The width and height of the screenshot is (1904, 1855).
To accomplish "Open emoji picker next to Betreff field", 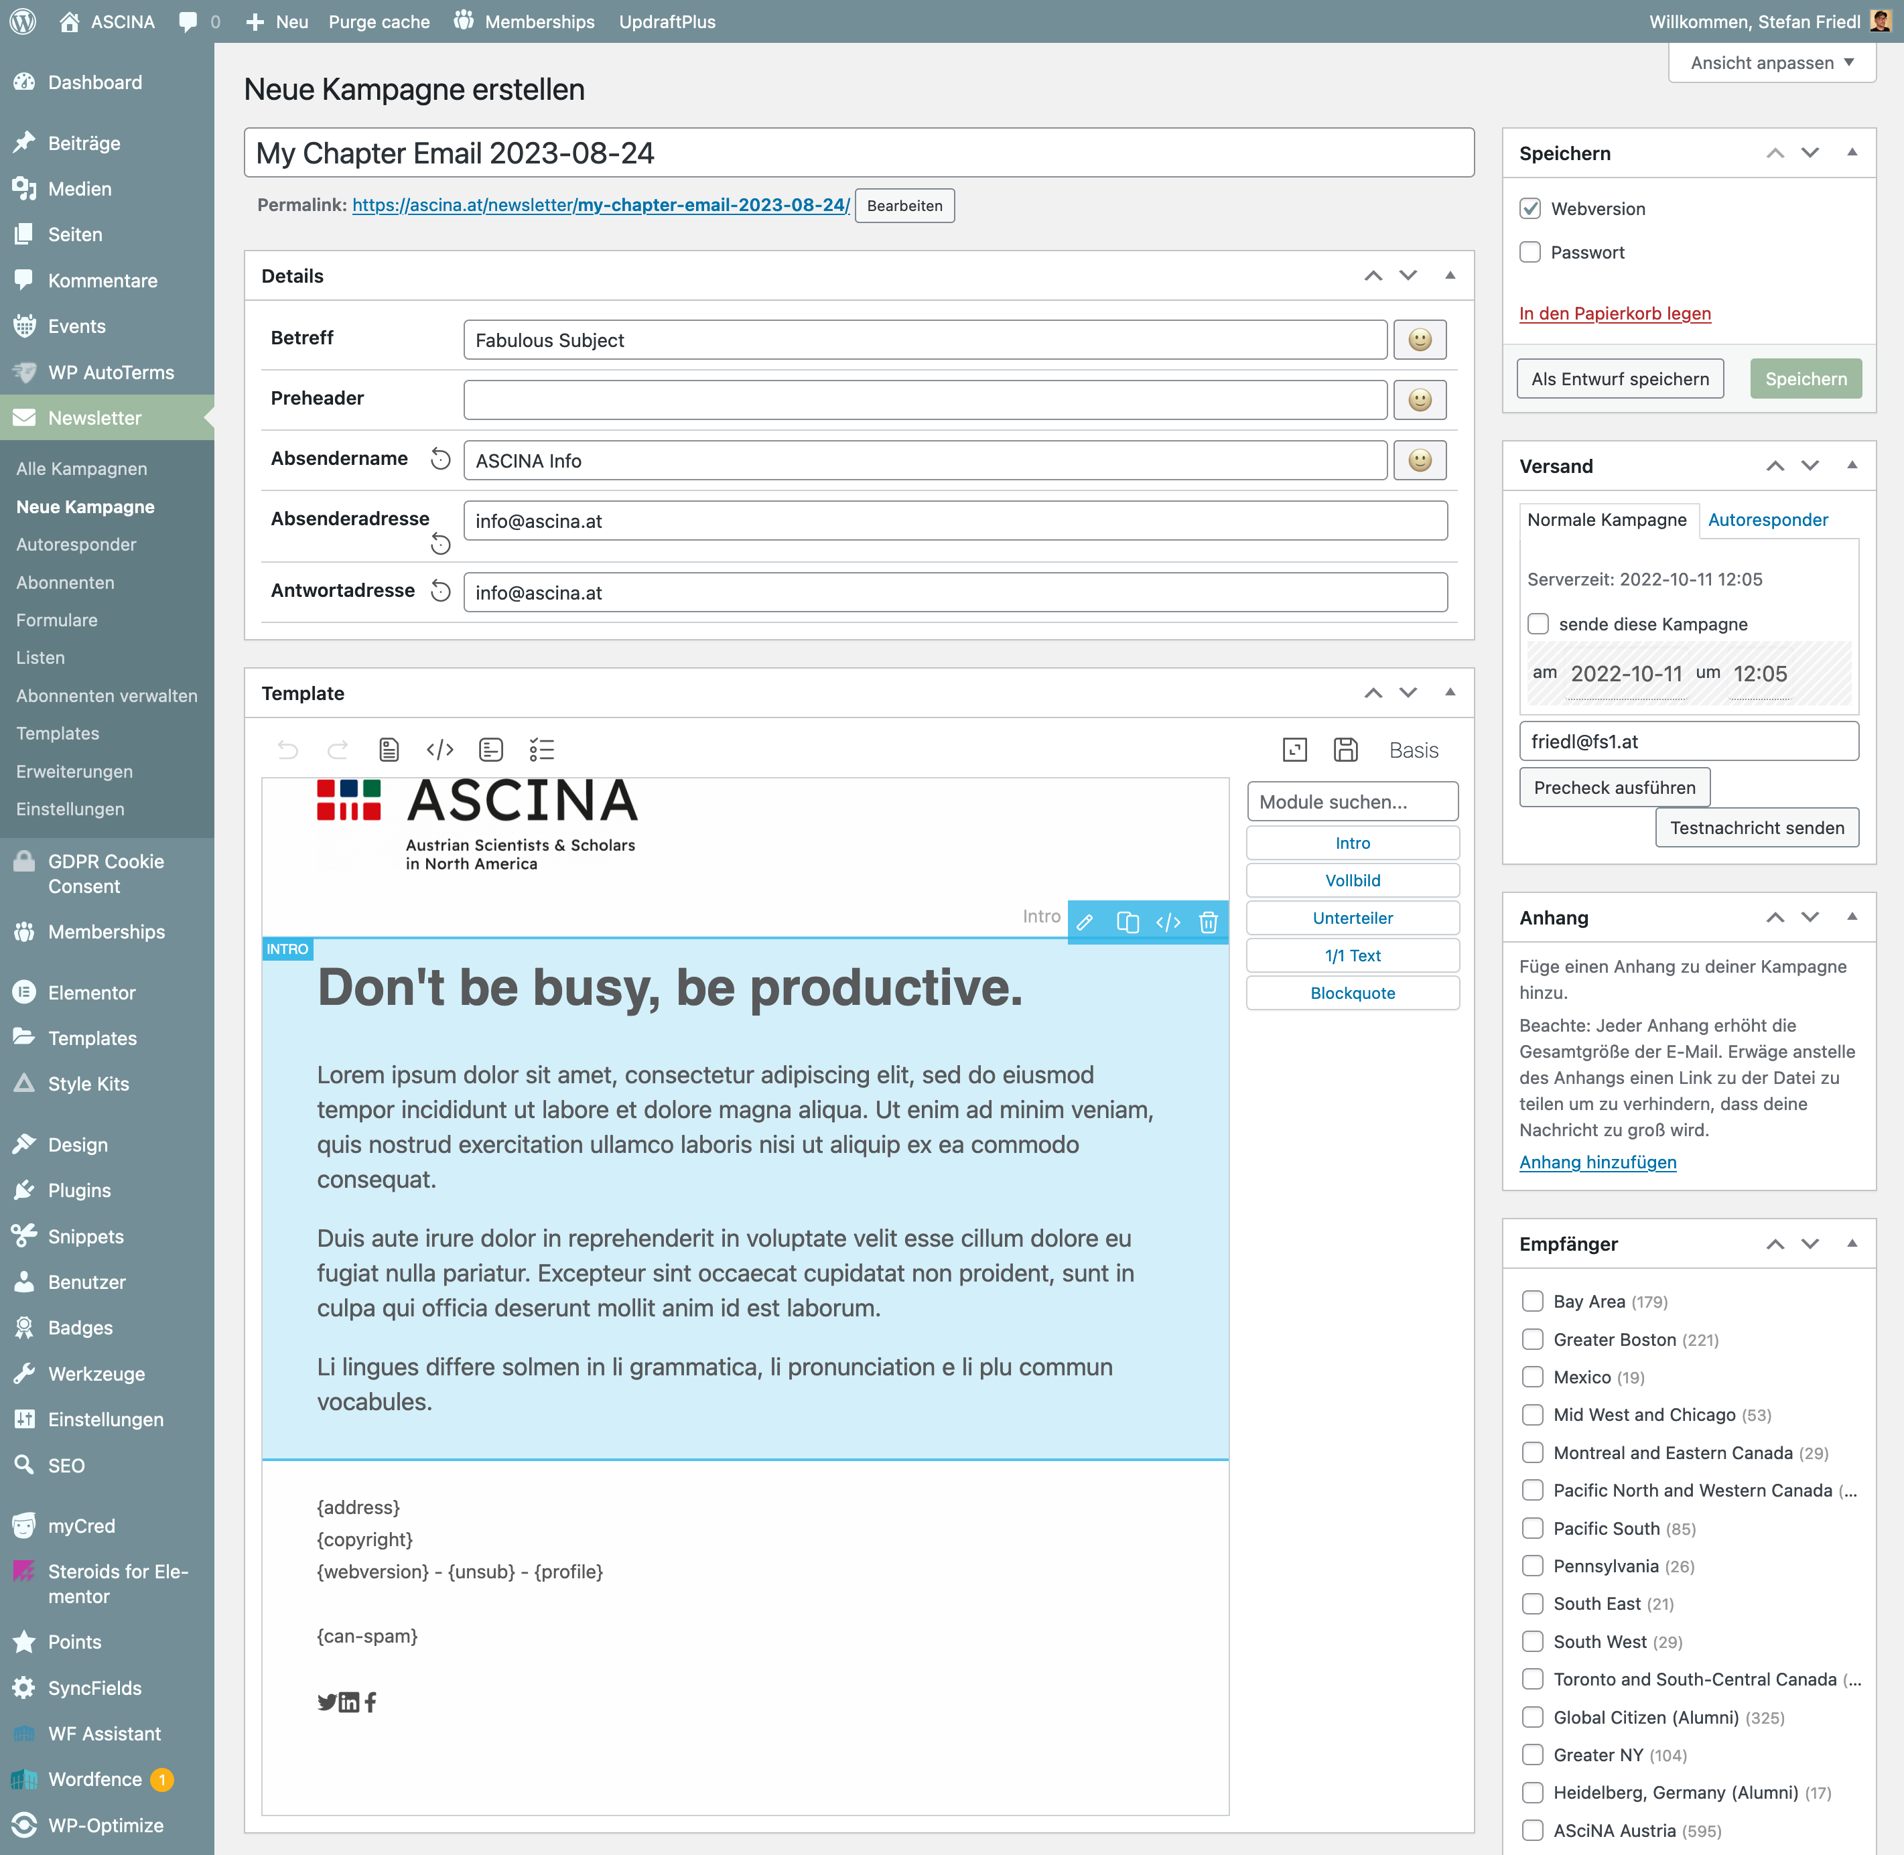I will tap(1420, 340).
